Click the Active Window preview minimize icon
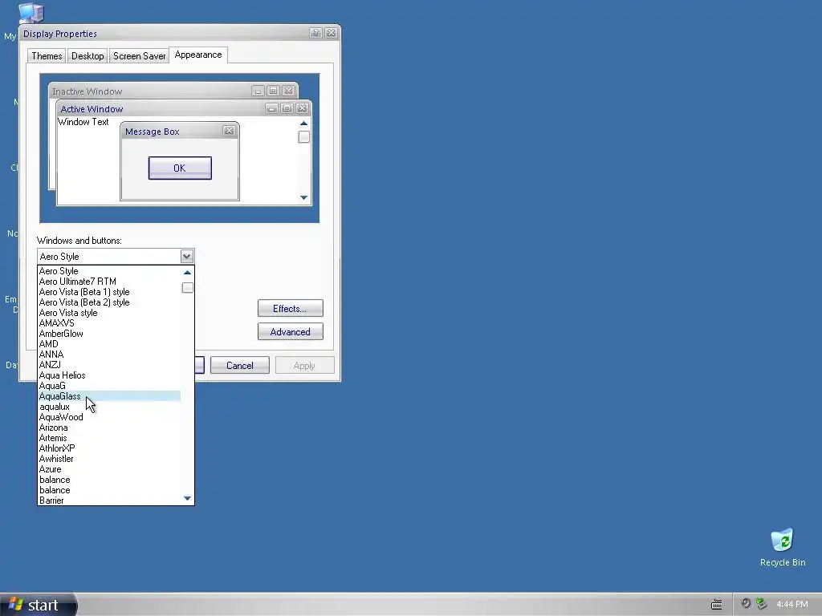Screen dimensions: 822x616 (271, 108)
